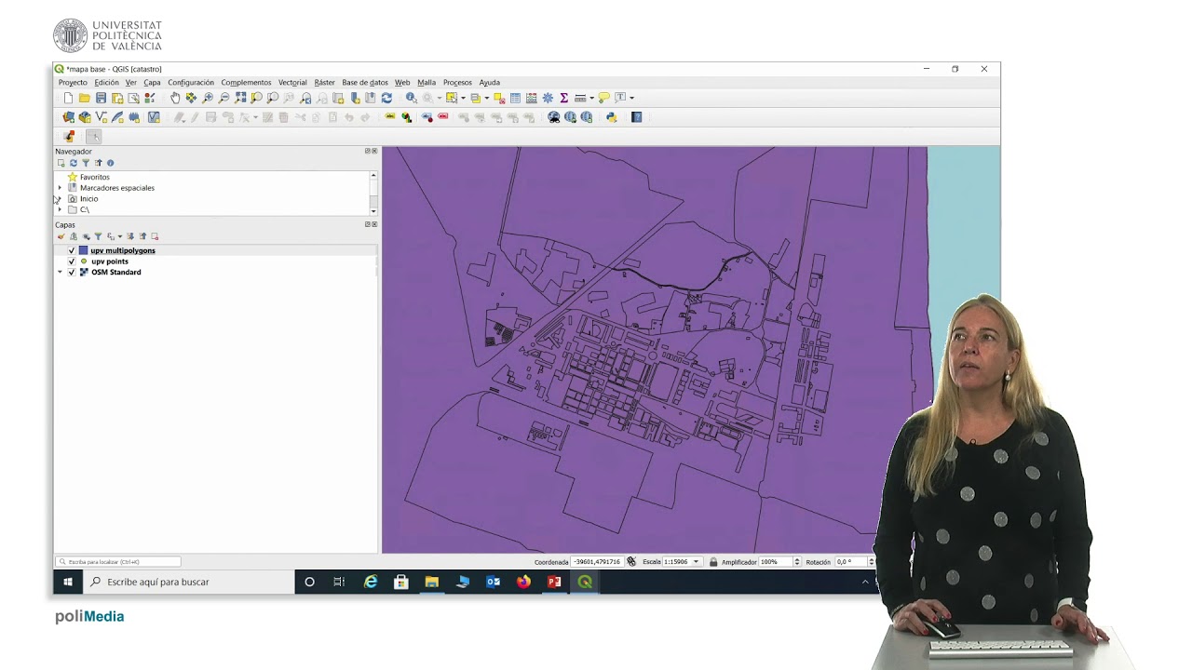This screenshot has width=1192, height=670.
Task: Remove selected layer icon in Capas
Action: 155,236
